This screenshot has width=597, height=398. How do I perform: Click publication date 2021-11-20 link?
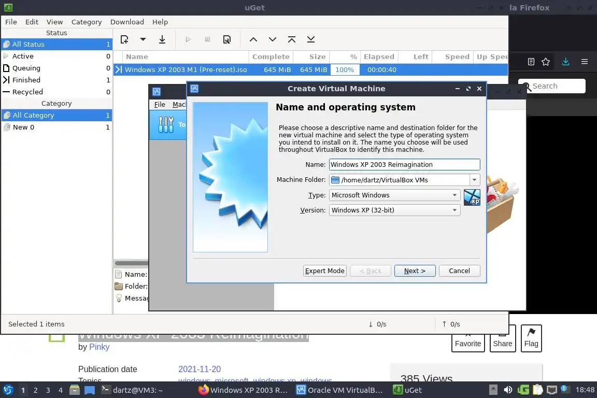point(200,369)
